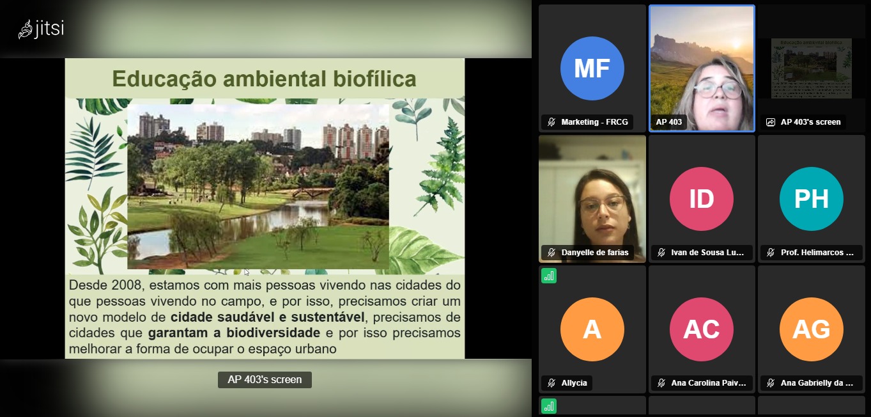This screenshot has height=417, width=871.
Task: Click the "AP 403's screen" label below slide
Action: click(x=265, y=379)
